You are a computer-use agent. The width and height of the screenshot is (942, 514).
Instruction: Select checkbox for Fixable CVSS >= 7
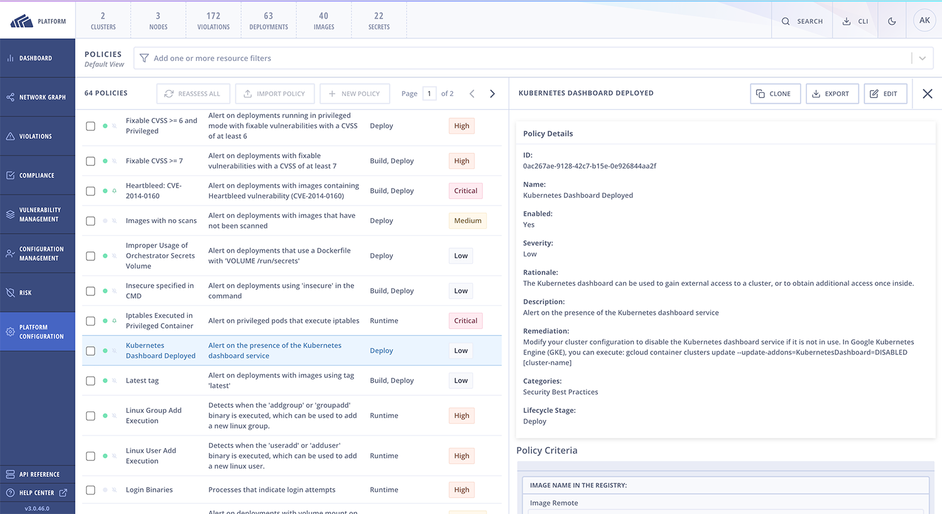(90, 161)
